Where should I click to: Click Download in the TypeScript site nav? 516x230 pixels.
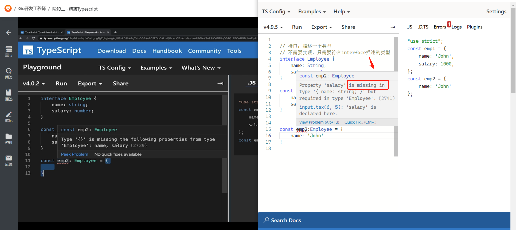pos(112,51)
